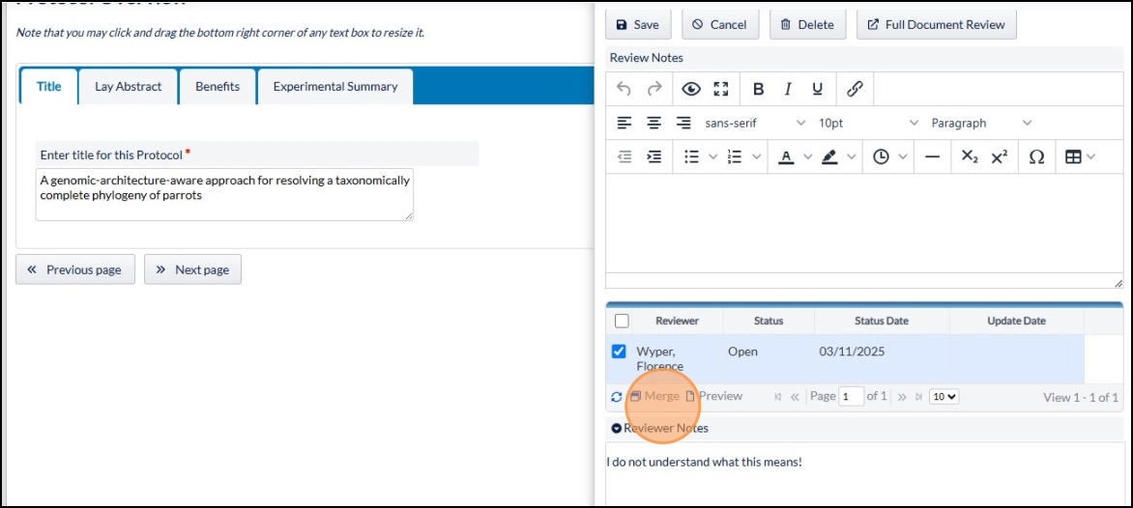Go to the Next page
1133x508 pixels.
(193, 269)
